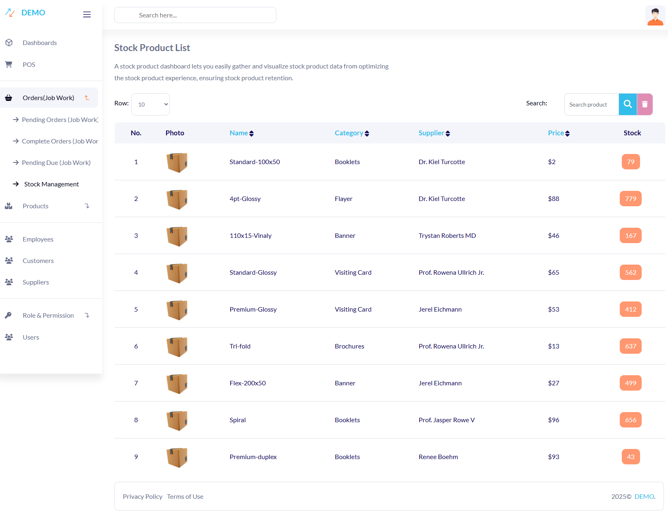668x515 pixels.
Task: Collapse the Orders(Job Work) menu
Action: coord(87,98)
